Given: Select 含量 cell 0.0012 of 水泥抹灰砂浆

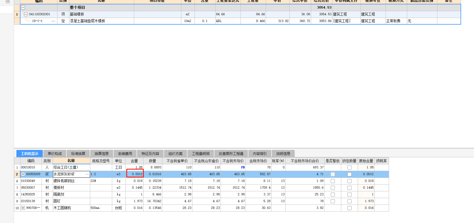Looking at the screenshot, I should (135, 174).
